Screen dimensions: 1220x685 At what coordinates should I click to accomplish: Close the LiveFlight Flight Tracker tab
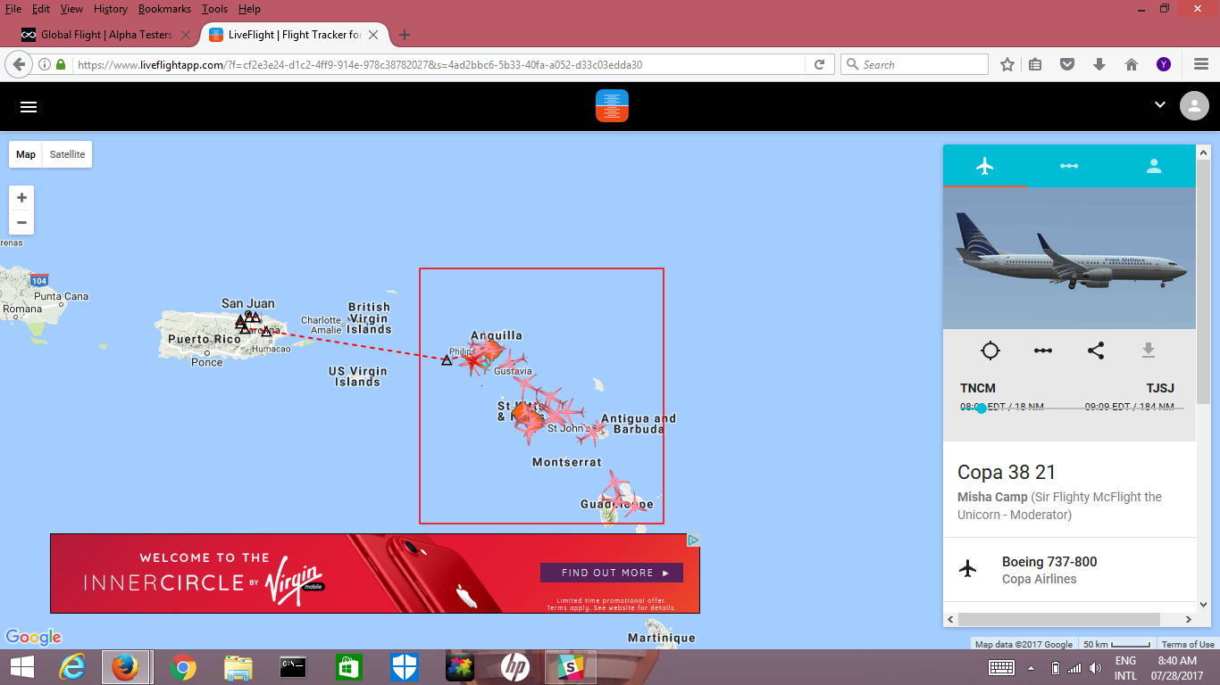(x=373, y=35)
